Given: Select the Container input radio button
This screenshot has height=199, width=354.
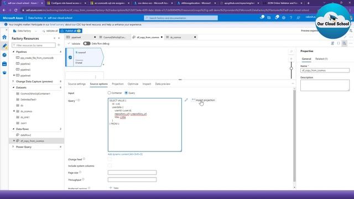Looking at the screenshot, I should coord(110,93).
